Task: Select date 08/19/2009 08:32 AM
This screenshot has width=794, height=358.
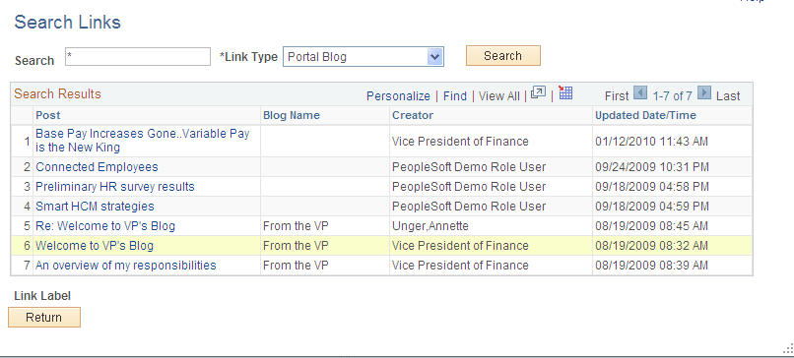Action: point(651,246)
